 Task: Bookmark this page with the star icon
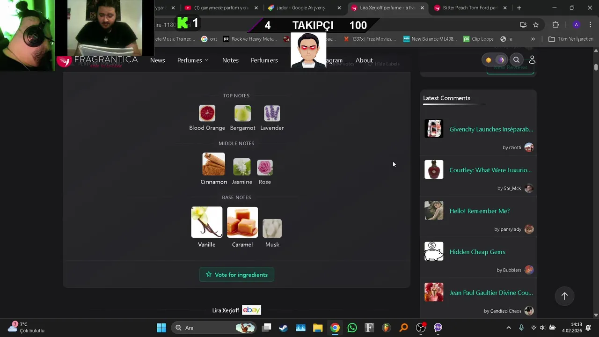click(x=536, y=25)
